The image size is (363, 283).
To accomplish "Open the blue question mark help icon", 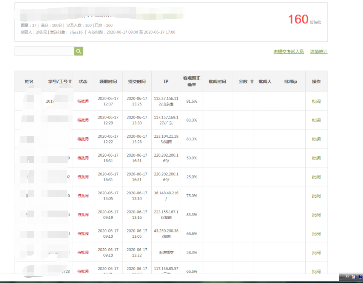I will [360, 277].
